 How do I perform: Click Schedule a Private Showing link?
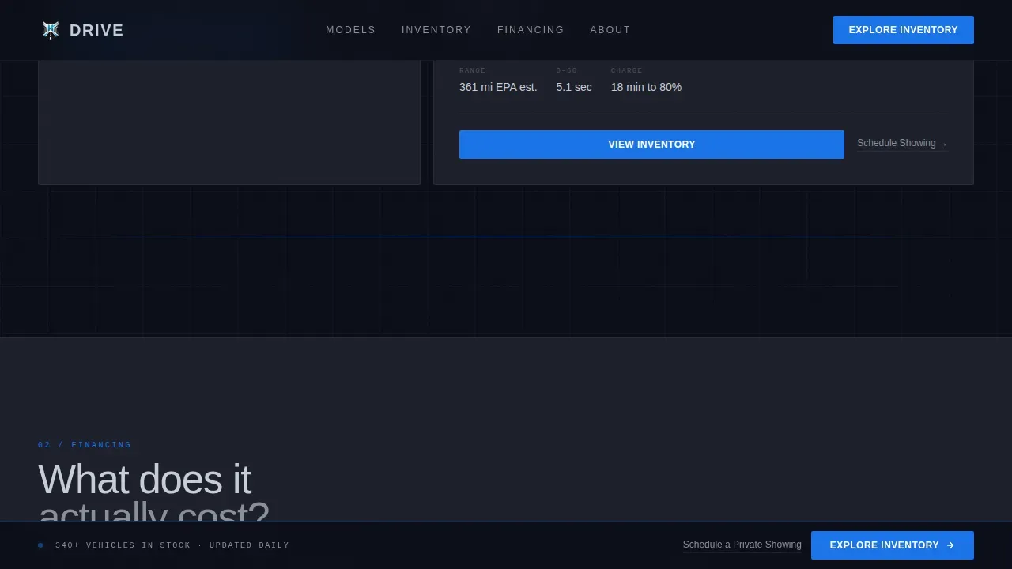point(742,545)
